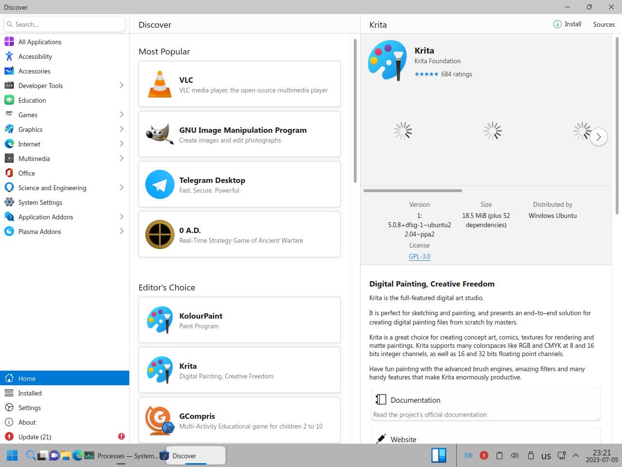Click the KolourPaint palette icon
Screen dimensions: 622x467
point(159,320)
